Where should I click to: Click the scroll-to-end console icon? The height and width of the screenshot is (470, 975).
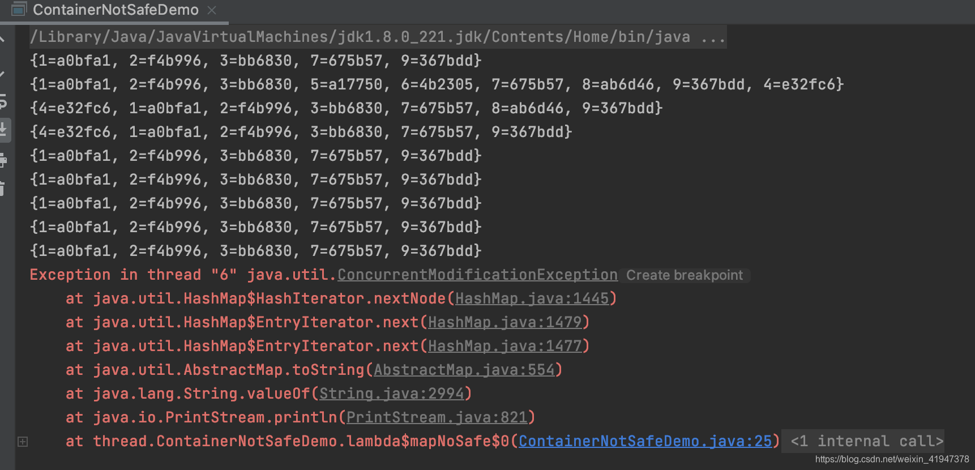pos(3,130)
